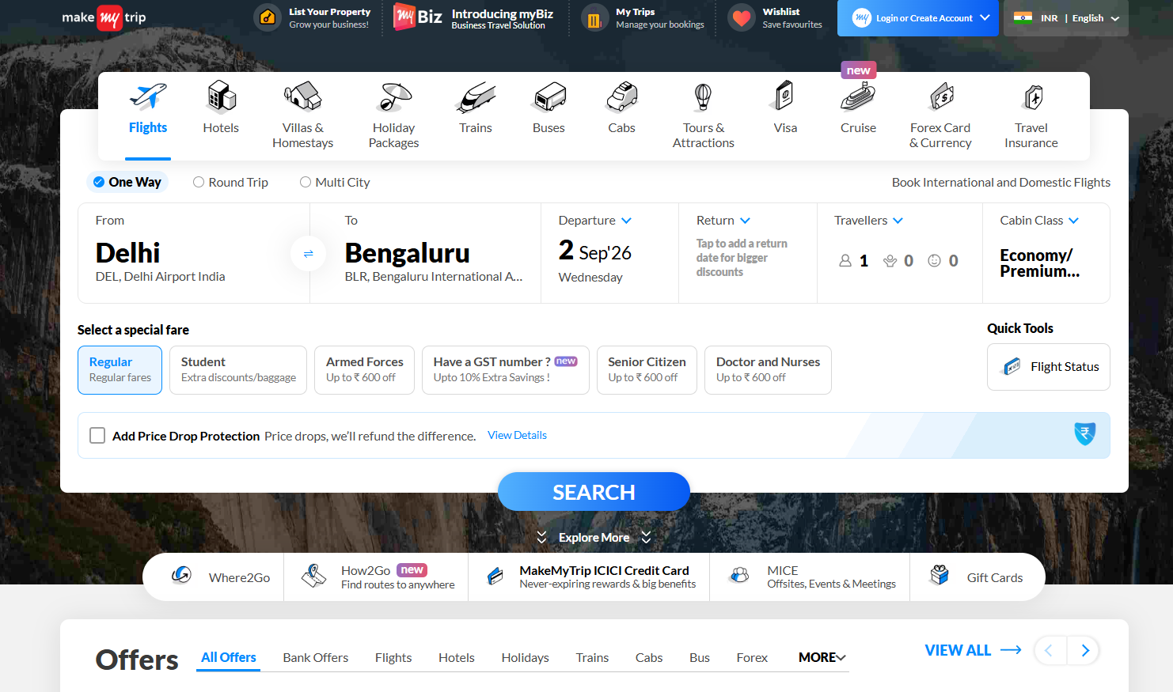Click the MakeMyTrip logo
Screen dimensions: 1173x692
click(x=104, y=17)
